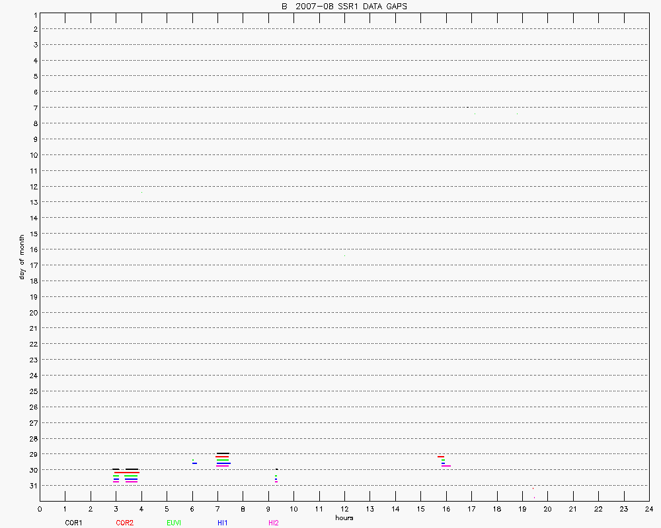Click the black gap bar at hour 7
This screenshot has height=528, width=661.
223,453
